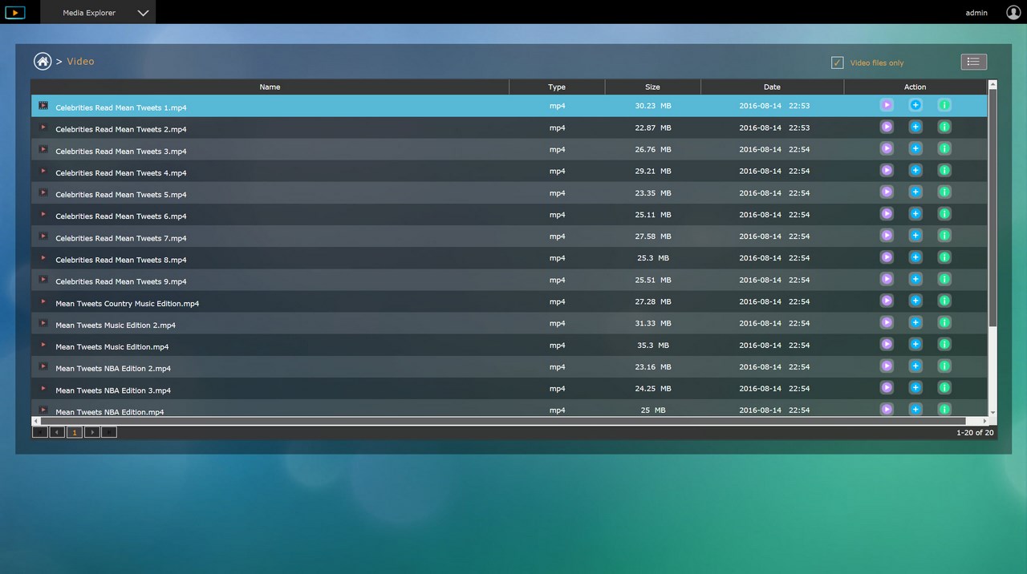
Task: Play Celebrities Read Mean Tweets 5.mp4
Action: click(887, 192)
